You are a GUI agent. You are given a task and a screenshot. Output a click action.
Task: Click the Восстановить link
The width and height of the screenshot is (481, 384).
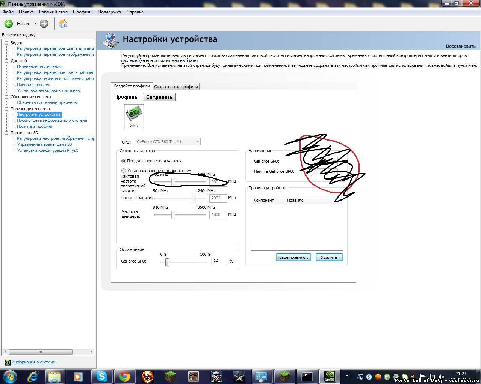[461, 46]
